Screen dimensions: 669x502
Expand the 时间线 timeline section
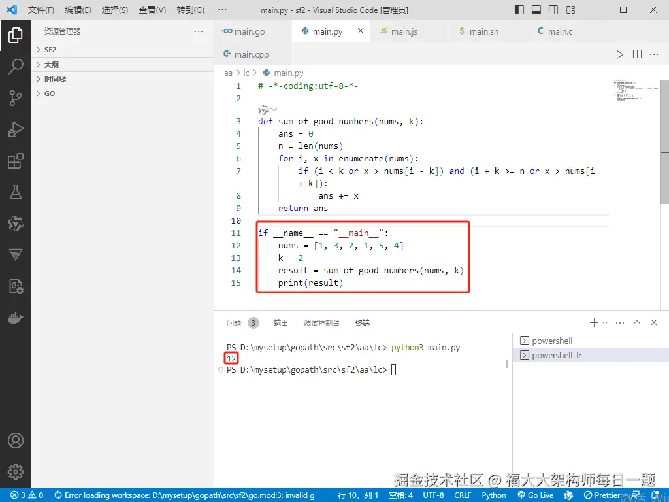(123, 79)
